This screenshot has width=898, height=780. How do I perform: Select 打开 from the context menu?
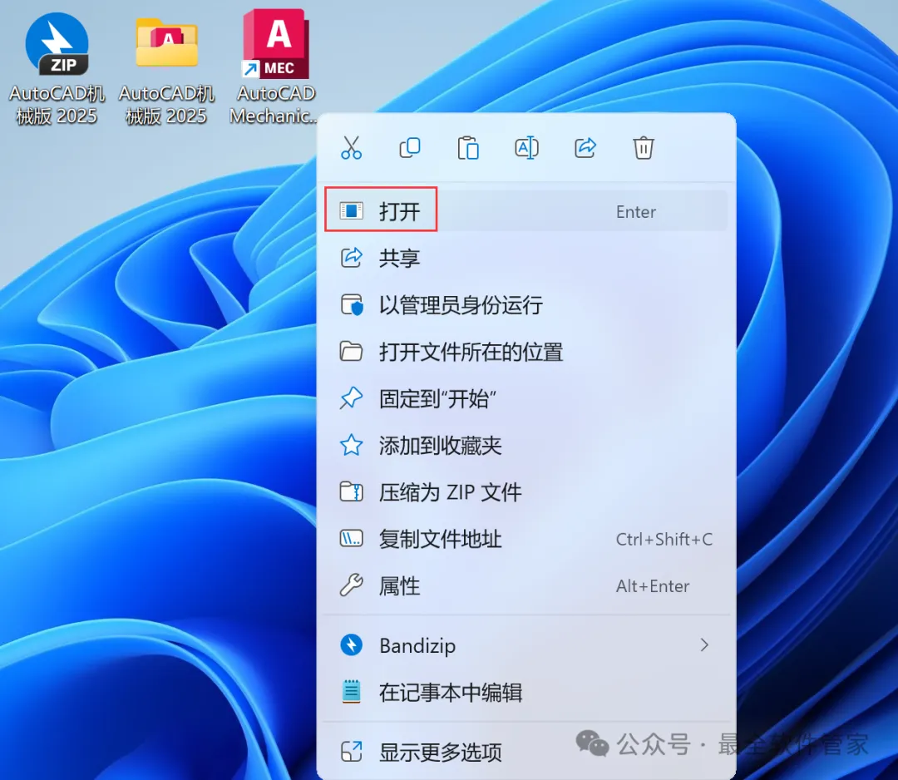[x=525, y=211]
